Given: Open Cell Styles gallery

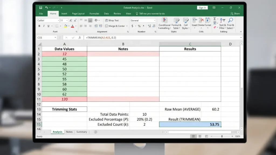Looking at the screenshot, I should point(185,23).
